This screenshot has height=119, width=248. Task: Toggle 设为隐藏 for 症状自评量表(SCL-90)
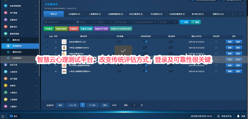click(x=119, y=42)
